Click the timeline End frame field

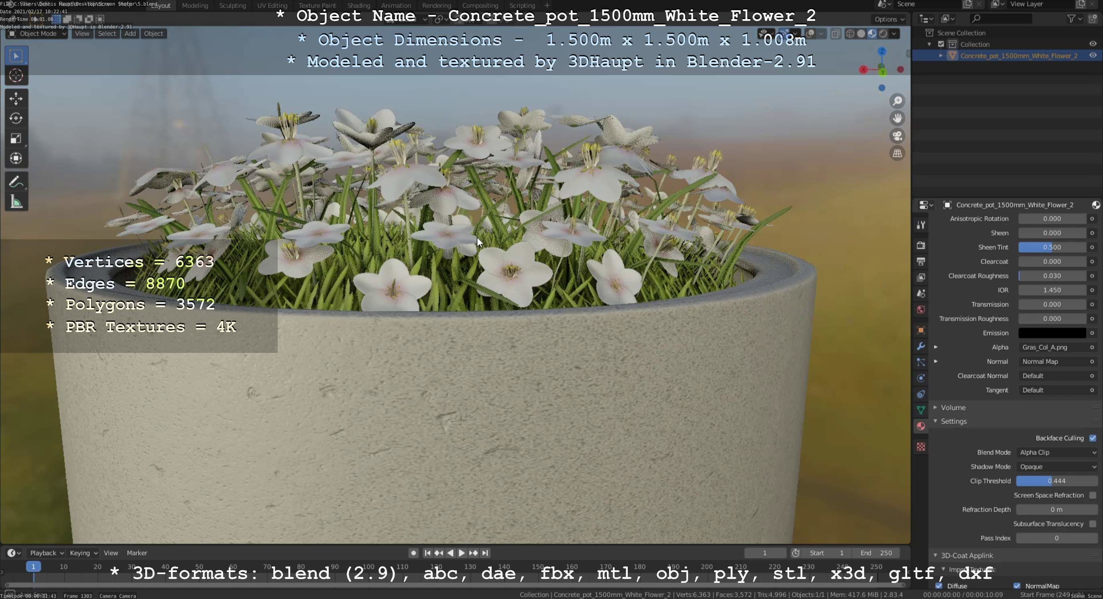click(876, 553)
